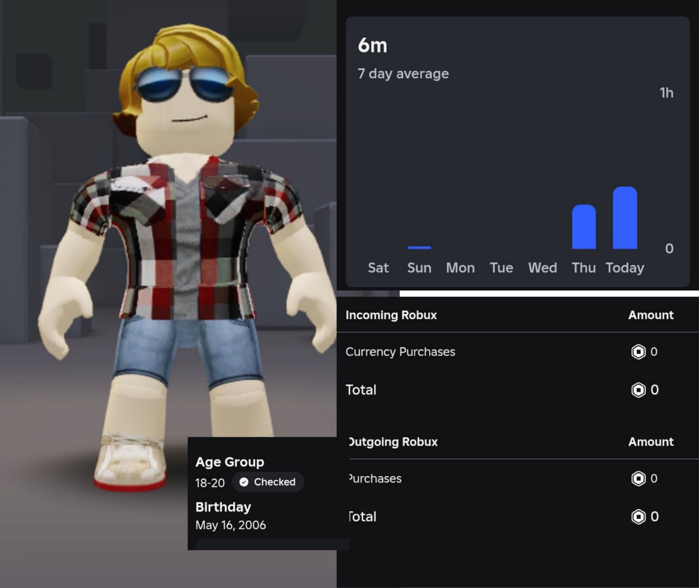Click the Sun day label
Viewport: 699px width, 588px height.
coord(419,268)
